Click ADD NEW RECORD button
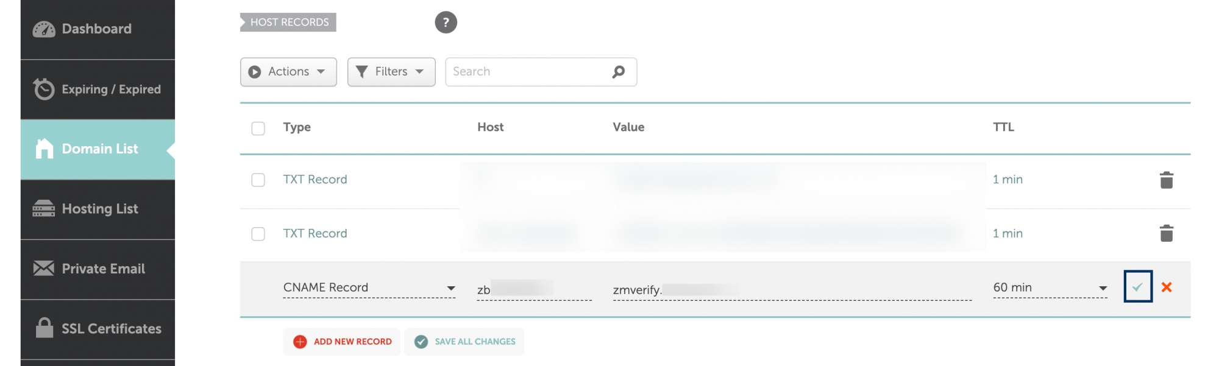Viewport: 1219px width, 366px height. coord(342,342)
